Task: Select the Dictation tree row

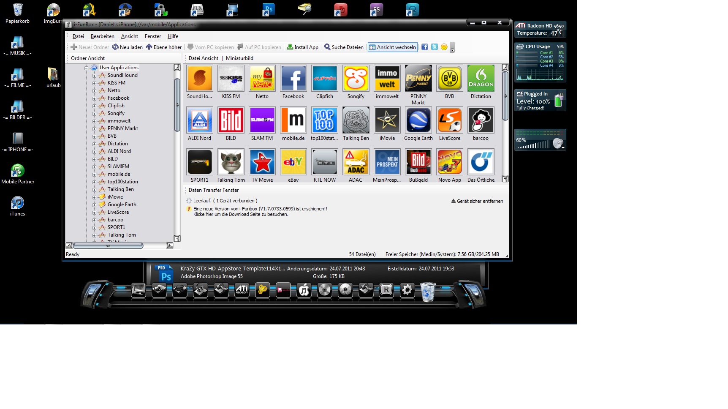Action: tap(117, 144)
